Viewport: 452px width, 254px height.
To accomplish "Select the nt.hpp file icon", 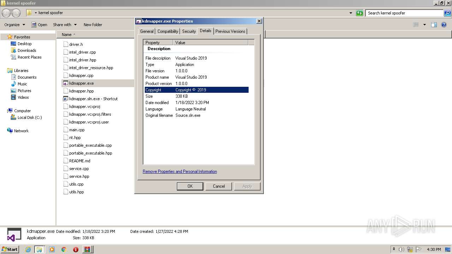I will tap(65, 138).
